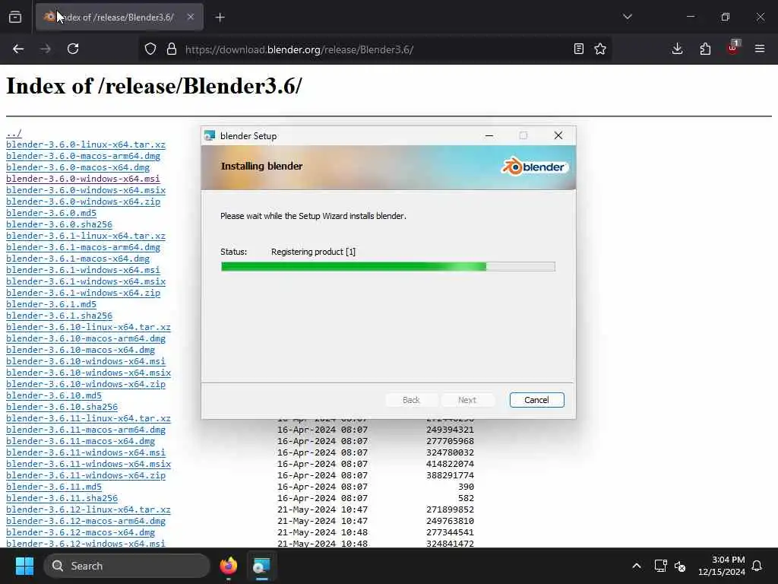Download blender-3.6.0-macos-arm64.dmg
This screenshot has width=778, height=584.
click(84, 156)
